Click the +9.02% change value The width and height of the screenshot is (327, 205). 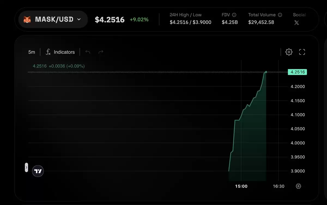[x=139, y=20]
